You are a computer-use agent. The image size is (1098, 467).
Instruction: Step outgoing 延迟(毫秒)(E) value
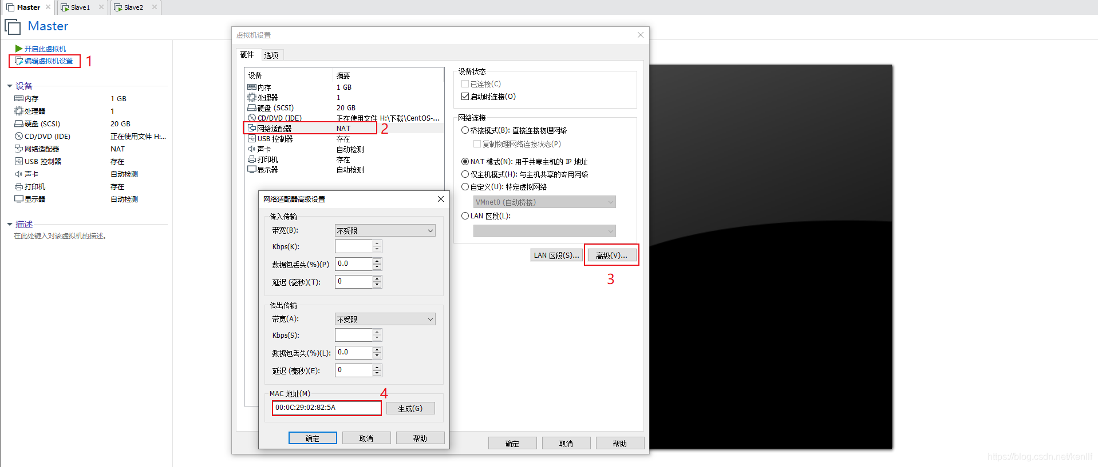tap(377, 370)
